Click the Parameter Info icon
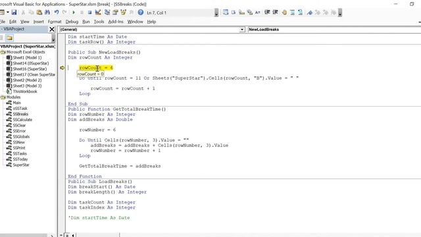 250,13
